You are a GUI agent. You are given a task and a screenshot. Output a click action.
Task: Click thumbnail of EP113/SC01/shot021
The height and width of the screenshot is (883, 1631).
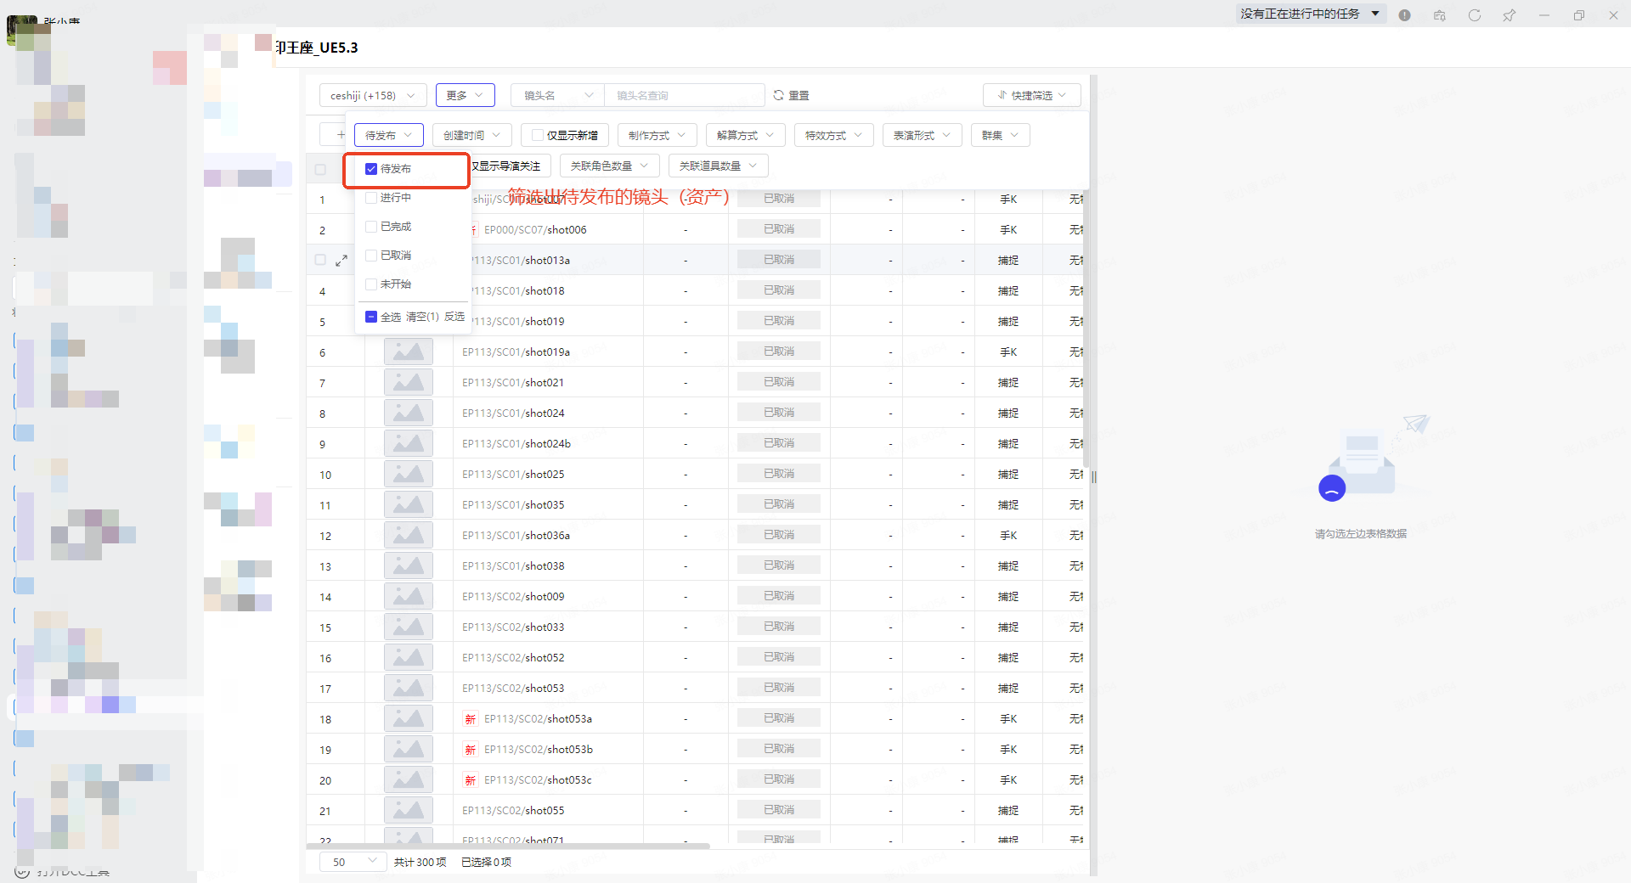tap(409, 382)
